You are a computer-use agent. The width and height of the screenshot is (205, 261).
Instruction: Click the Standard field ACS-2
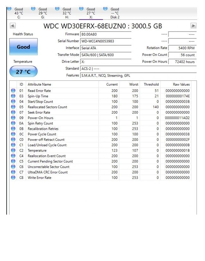[138, 69]
